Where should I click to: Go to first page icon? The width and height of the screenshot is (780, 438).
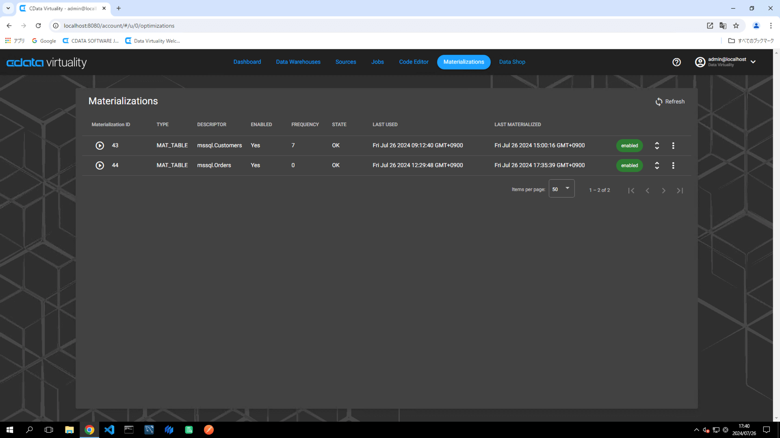[x=631, y=191]
